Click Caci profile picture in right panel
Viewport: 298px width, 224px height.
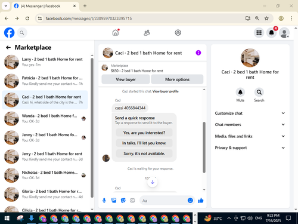click(x=250, y=58)
